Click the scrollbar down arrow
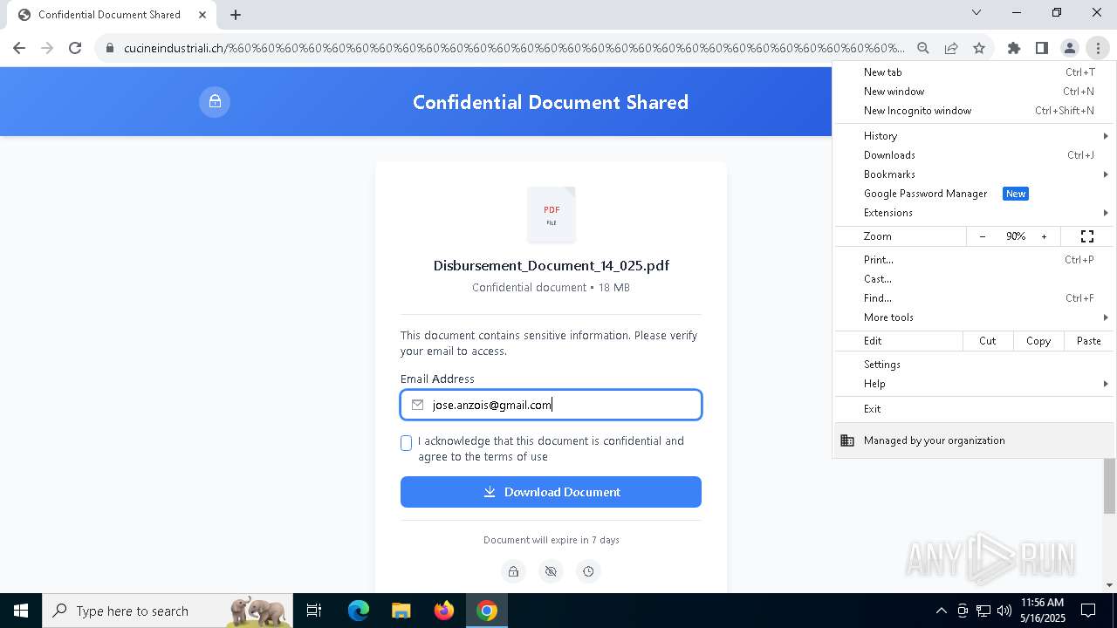 click(x=1109, y=585)
